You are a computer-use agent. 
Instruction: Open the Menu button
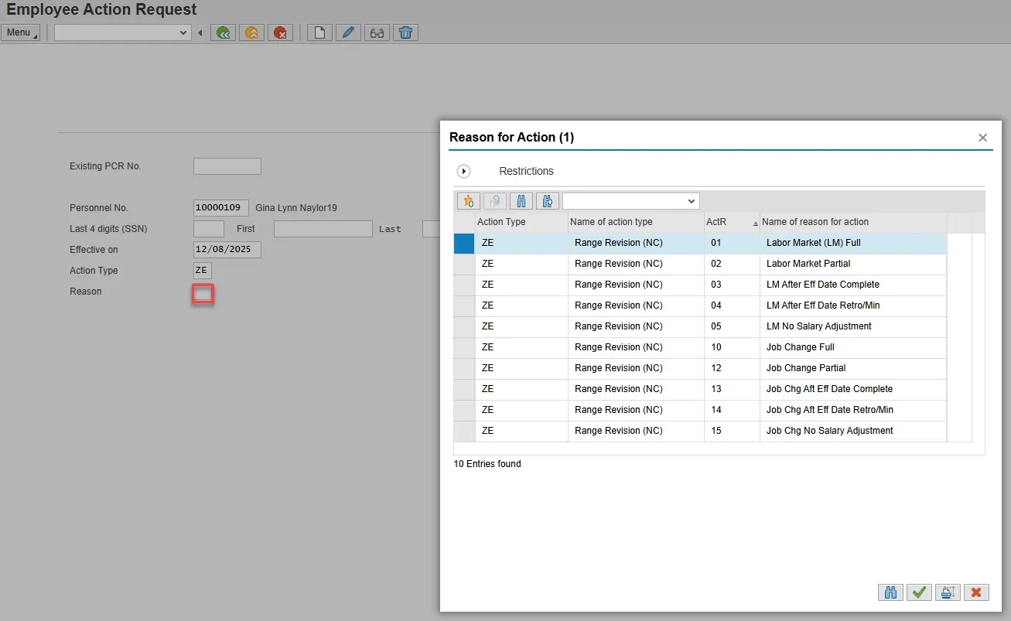pyautogui.click(x=20, y=32)
